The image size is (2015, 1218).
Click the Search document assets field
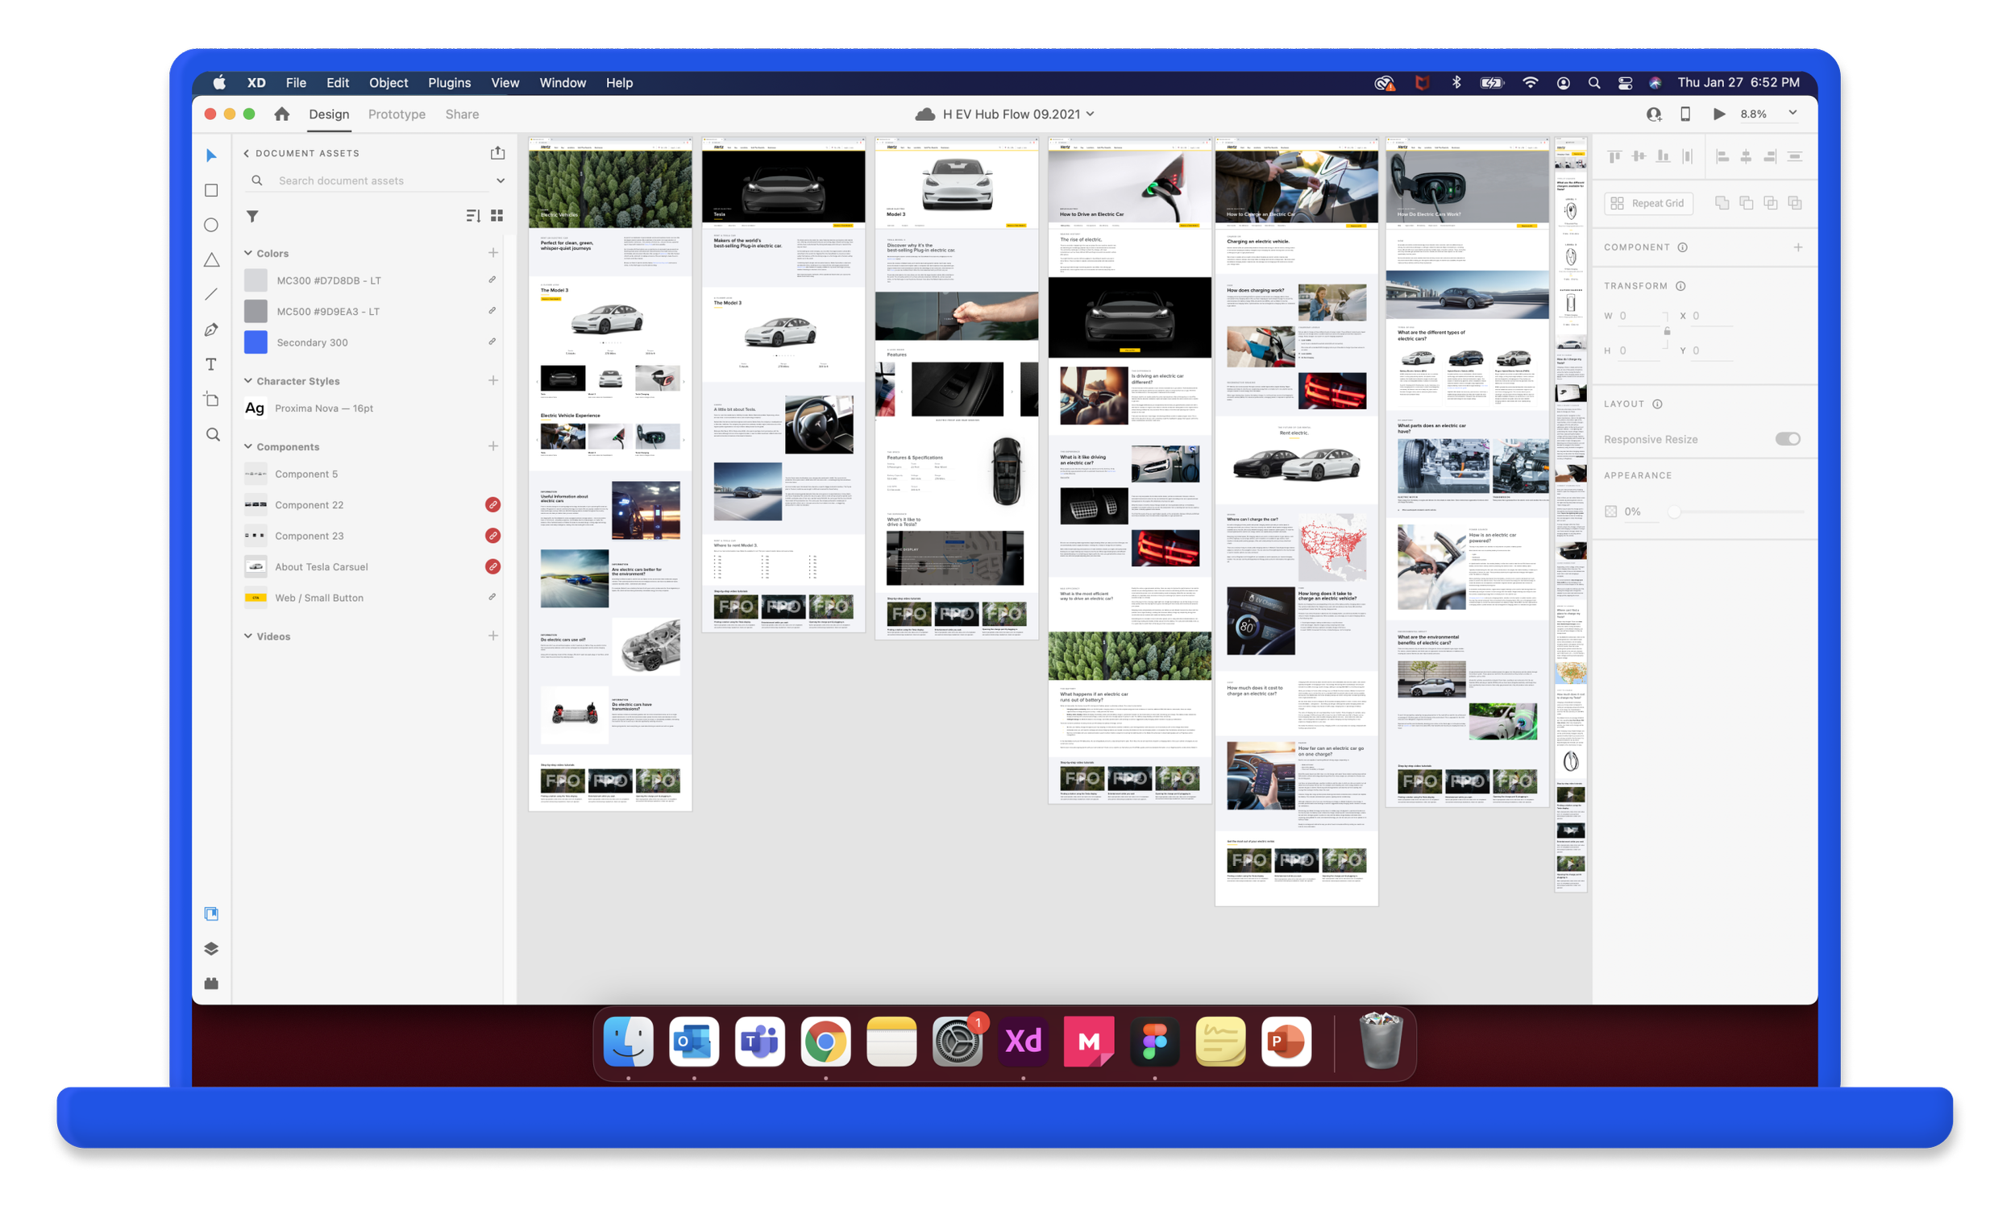click(376, 180)
